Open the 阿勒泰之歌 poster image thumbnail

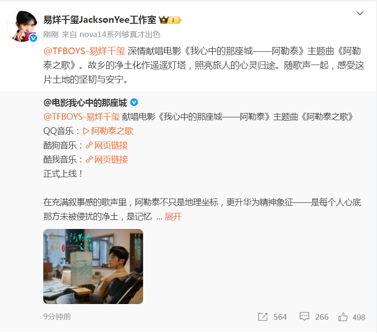click(93, 266)
